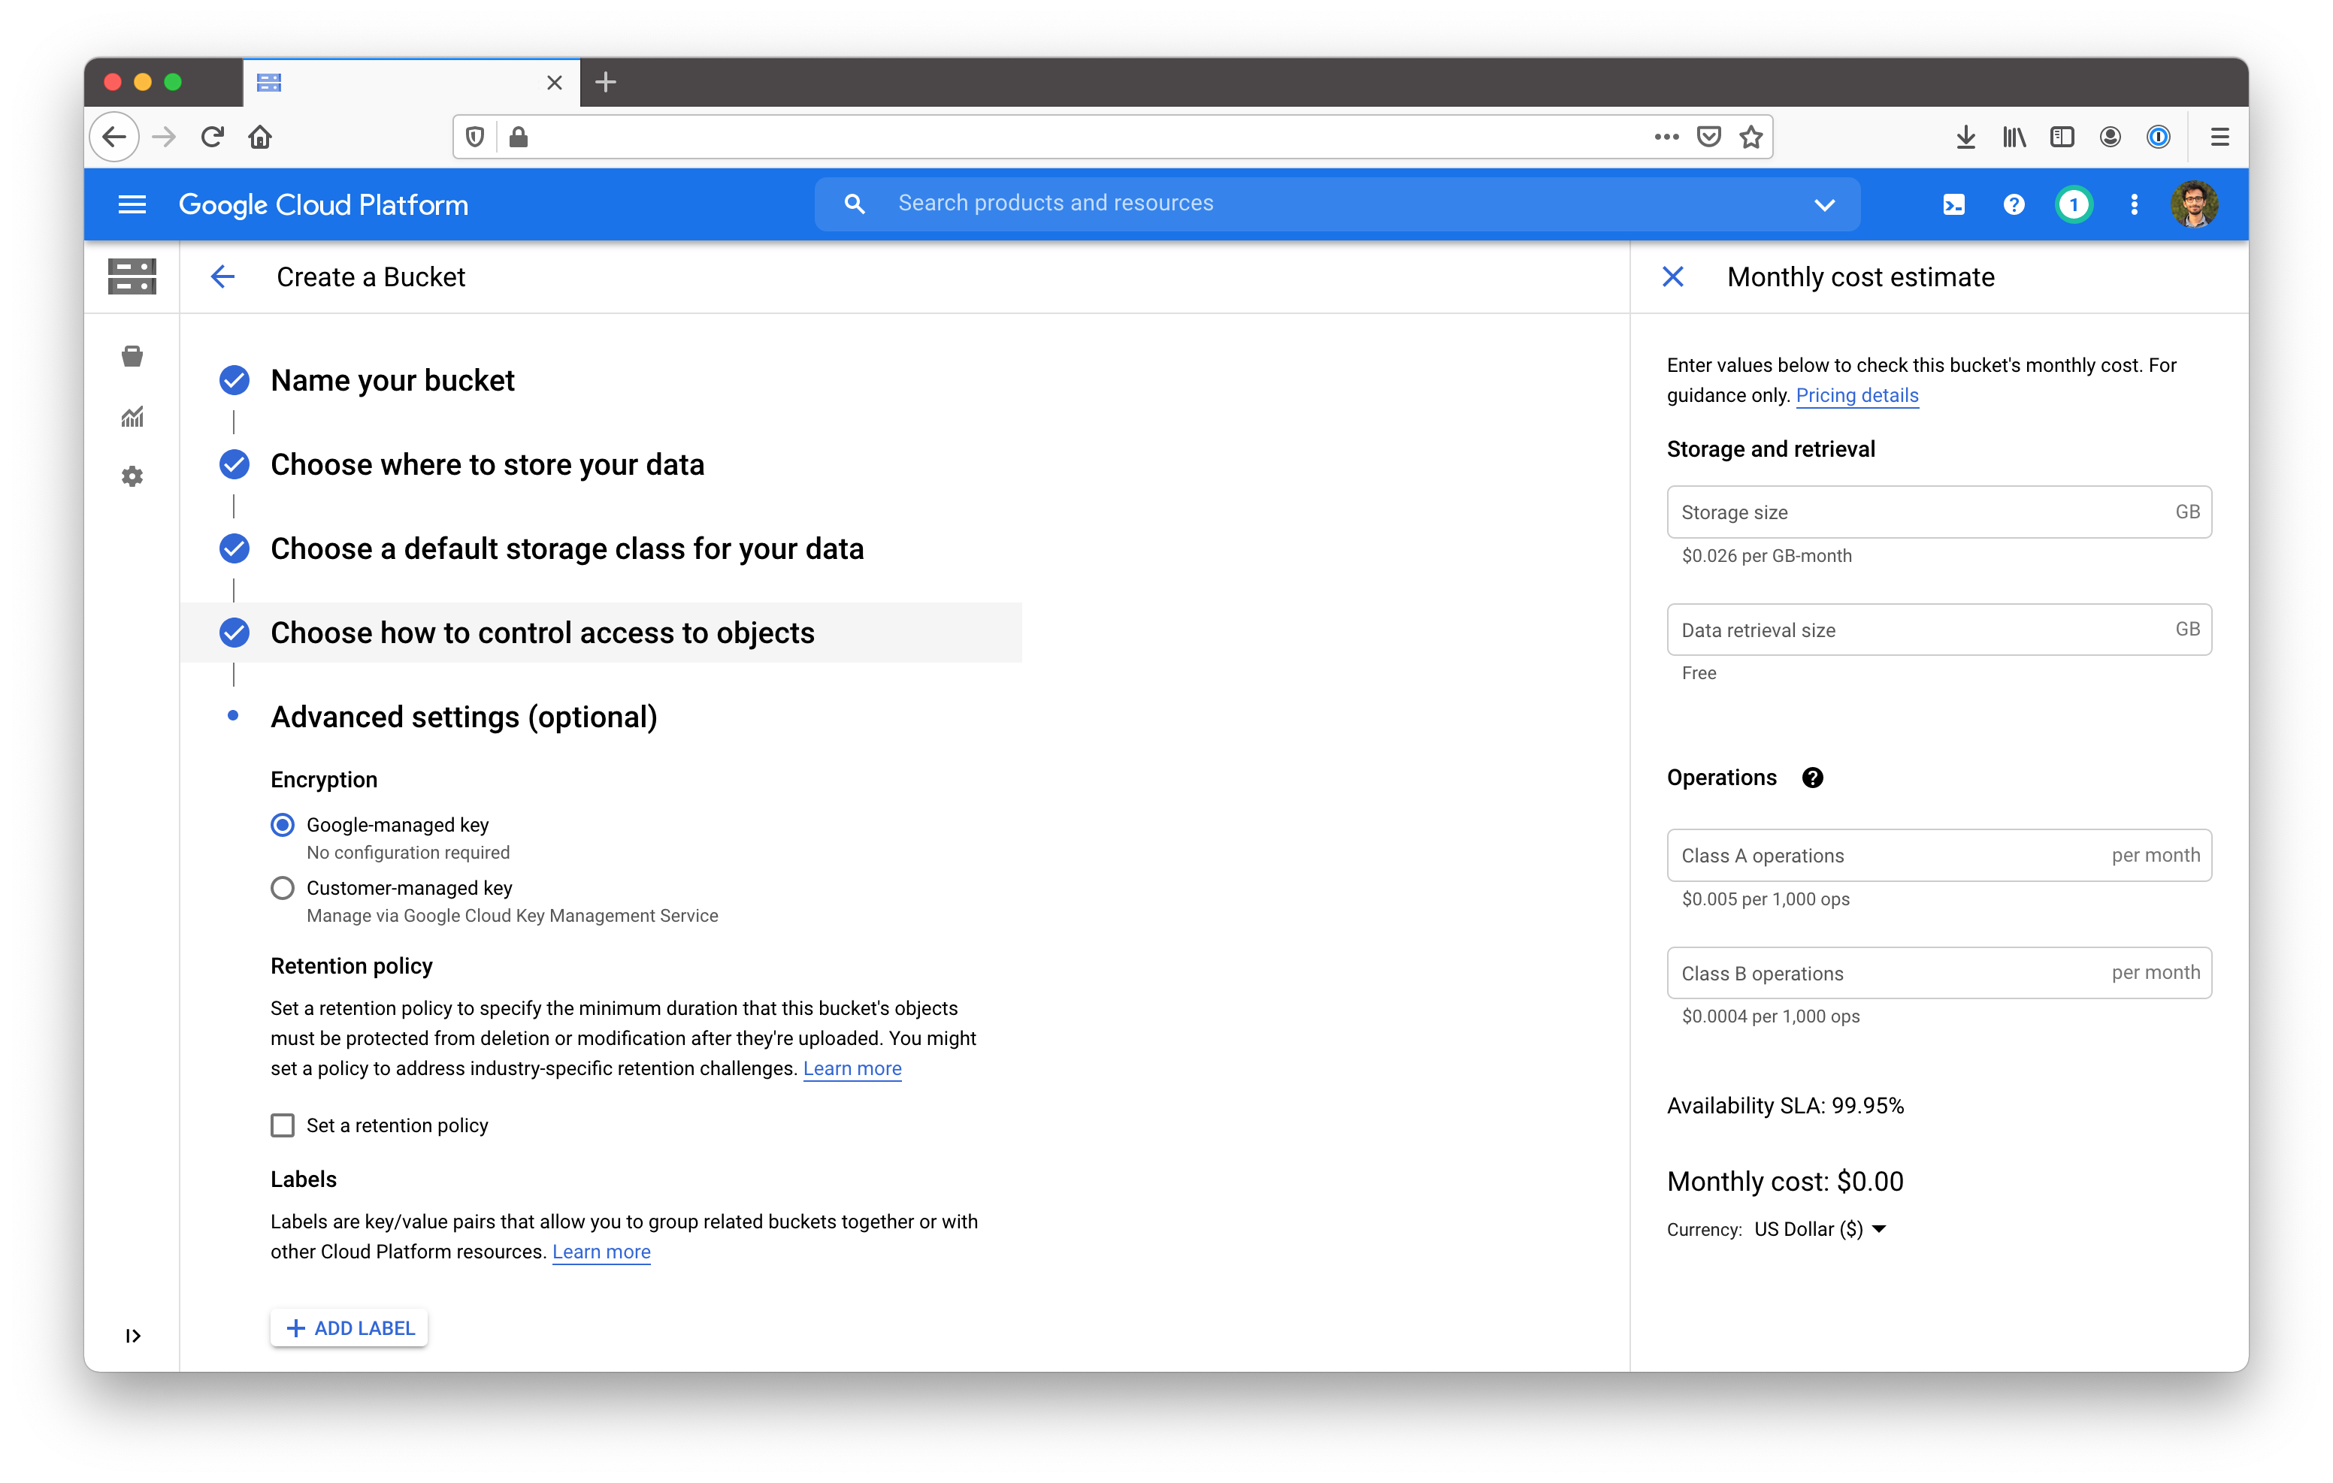This screenshot has height=1483, width=2333.
Task: Open the storage Settings gear sidebar icon
Action: 133,476
